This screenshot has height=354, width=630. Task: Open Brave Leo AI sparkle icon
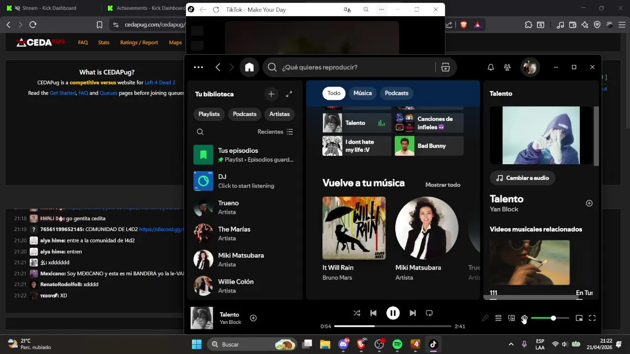coord(585,25)
